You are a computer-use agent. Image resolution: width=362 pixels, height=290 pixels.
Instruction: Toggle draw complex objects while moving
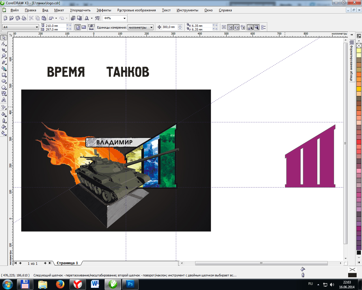(250, 27)
